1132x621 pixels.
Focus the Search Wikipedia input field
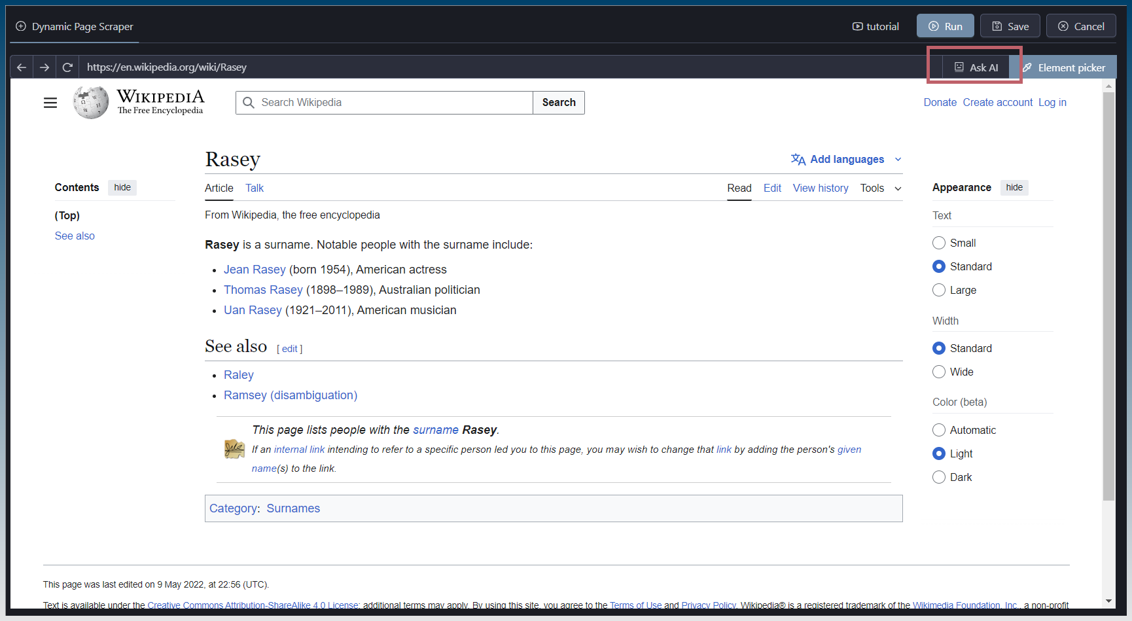point(393,103)
